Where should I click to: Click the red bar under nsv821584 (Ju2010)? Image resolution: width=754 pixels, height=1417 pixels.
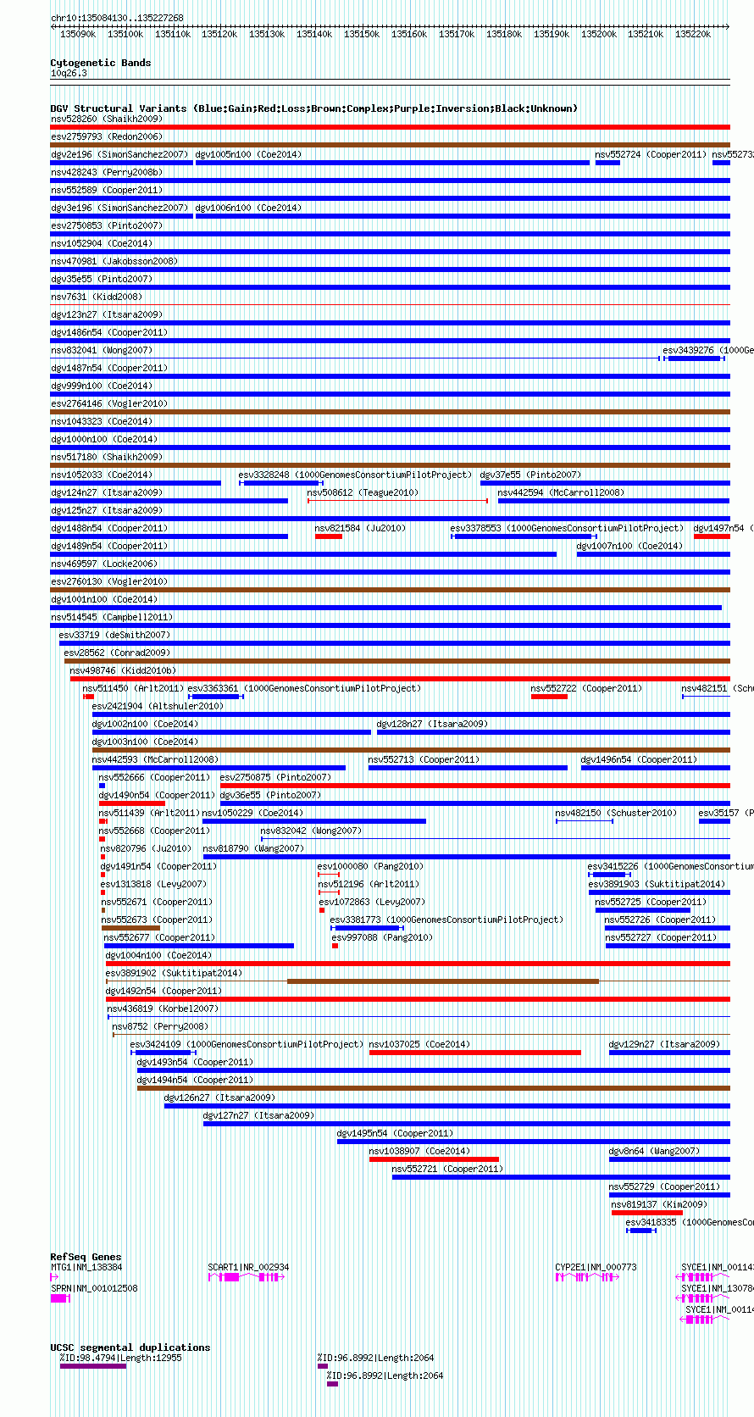(x=329, y=536)
